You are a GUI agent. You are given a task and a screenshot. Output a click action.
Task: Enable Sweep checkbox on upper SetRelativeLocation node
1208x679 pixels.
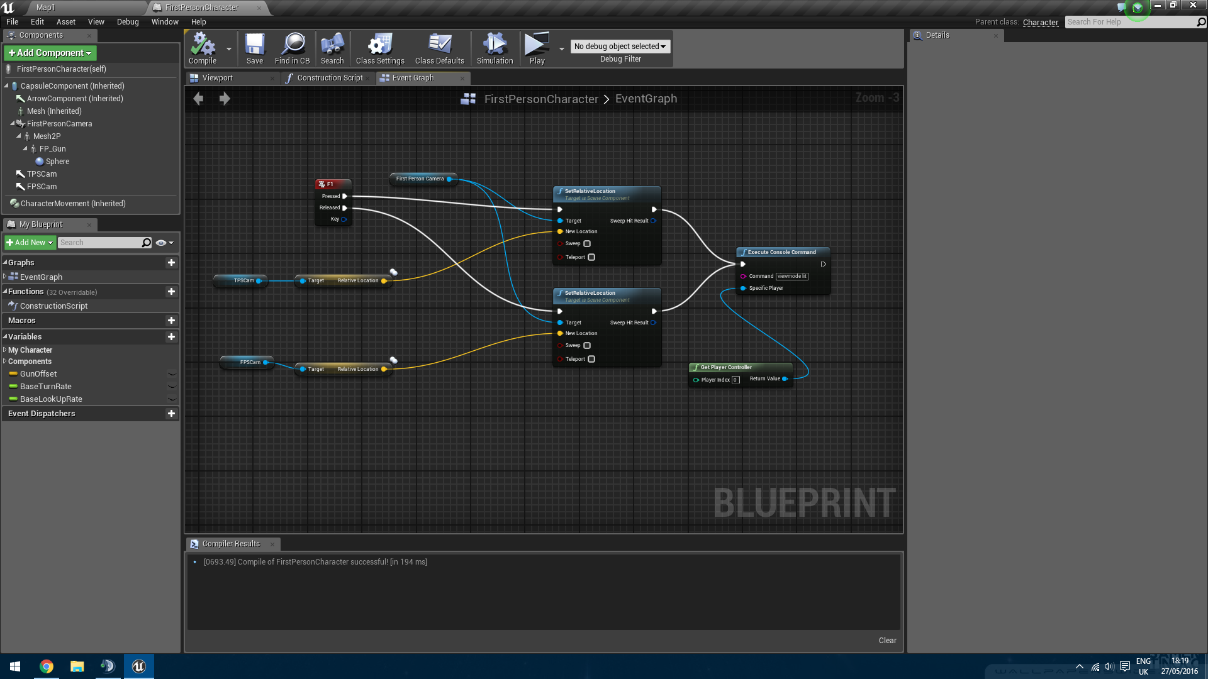point(587,244)
